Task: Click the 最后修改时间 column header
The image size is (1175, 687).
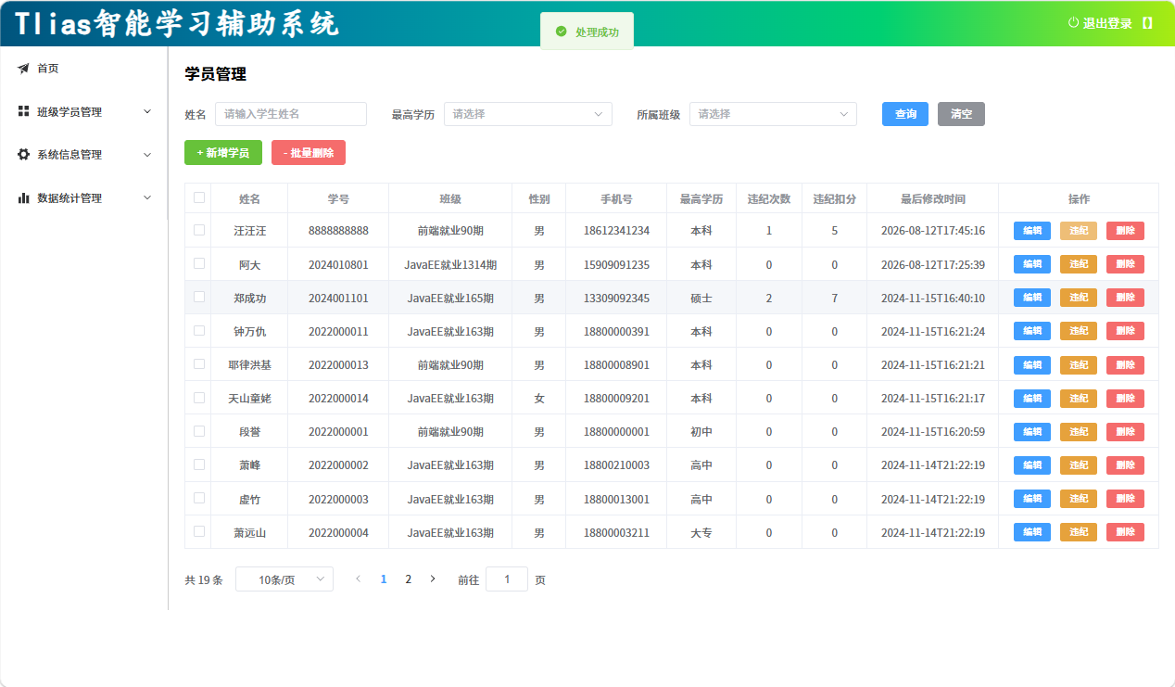Action: coord(933,199)
